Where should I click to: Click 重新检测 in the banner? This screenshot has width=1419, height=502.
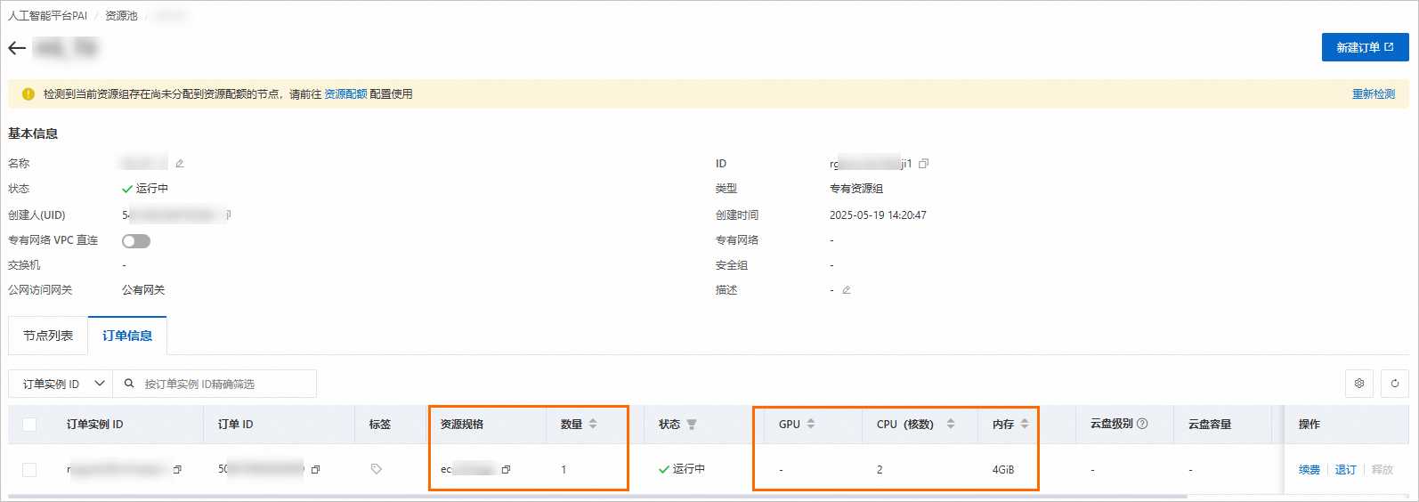point(1374,94)
